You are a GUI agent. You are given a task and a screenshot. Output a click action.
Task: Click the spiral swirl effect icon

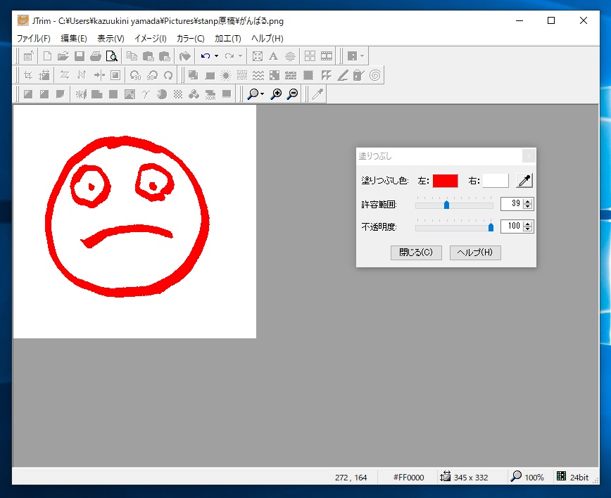[x=375, y=75]
